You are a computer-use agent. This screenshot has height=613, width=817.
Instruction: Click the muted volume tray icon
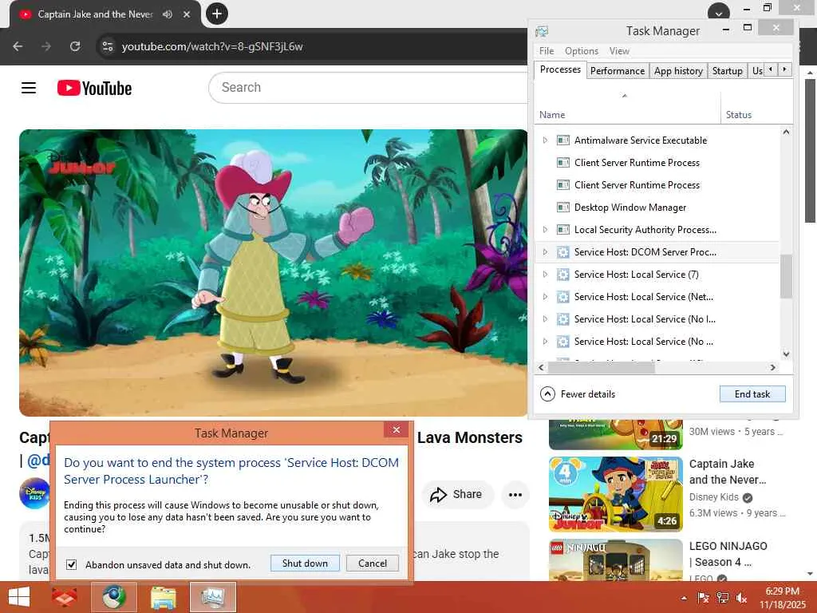[741, 598]
